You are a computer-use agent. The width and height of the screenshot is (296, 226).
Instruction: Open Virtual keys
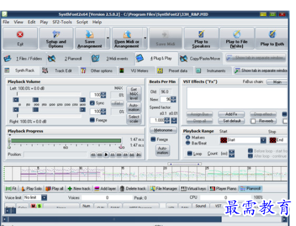pyautogui.click(x=193, y=189)
